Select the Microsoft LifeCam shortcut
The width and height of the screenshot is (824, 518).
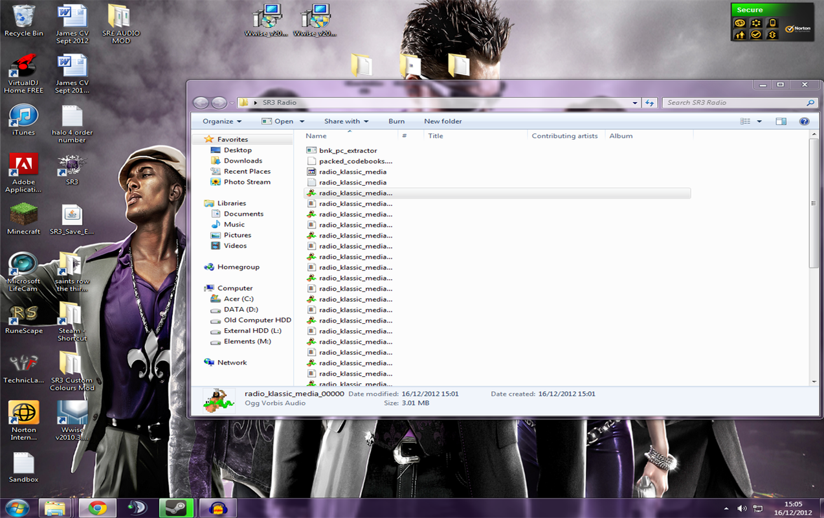click(23, 272)
